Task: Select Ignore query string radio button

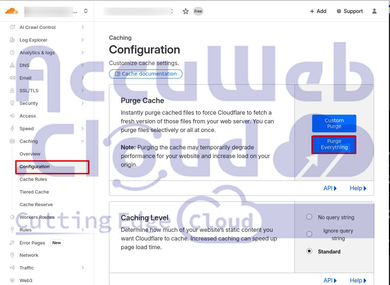Action: (309, 234)
